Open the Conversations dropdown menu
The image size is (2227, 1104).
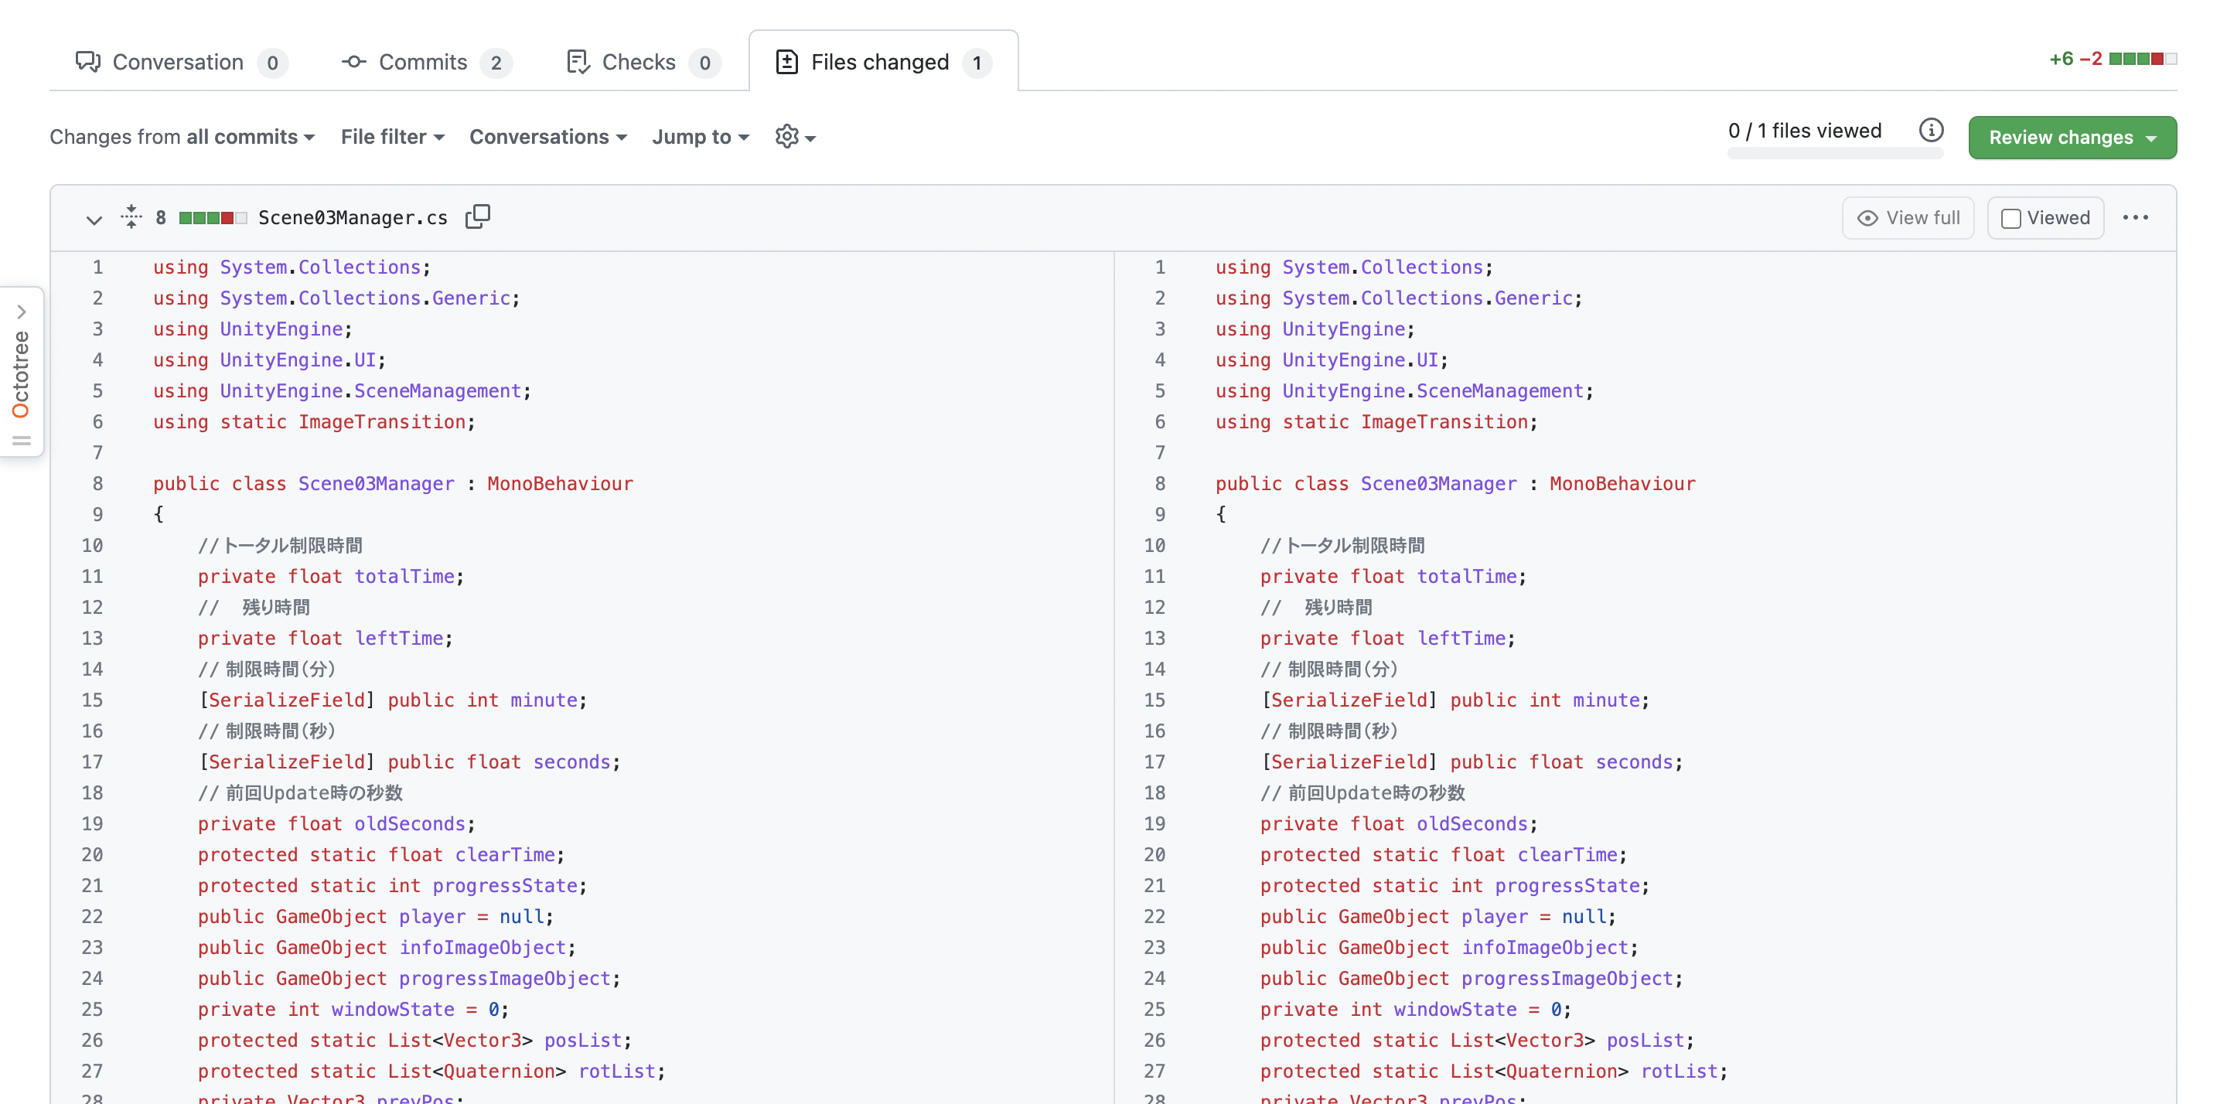(x=548, y=137)
